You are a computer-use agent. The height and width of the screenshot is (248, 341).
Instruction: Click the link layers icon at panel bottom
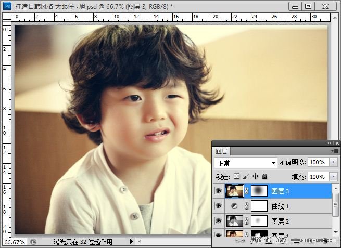click(x=240, y=240)
